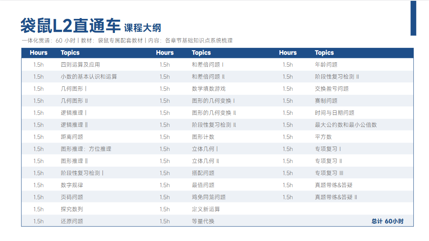The image size is (429, 241).
Task: Select the 平方数 topic
Action: click(x=323, y=137)
